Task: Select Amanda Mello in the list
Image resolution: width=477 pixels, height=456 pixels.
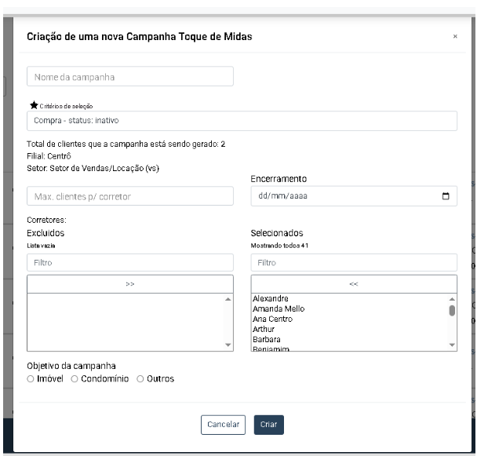Action: (x=279, y=308)
